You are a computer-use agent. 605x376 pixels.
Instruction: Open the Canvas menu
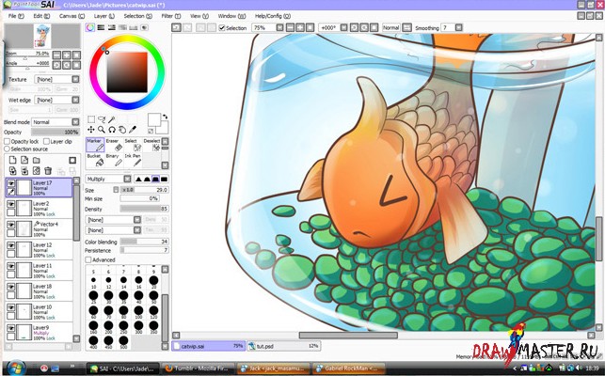click(72, 16)
